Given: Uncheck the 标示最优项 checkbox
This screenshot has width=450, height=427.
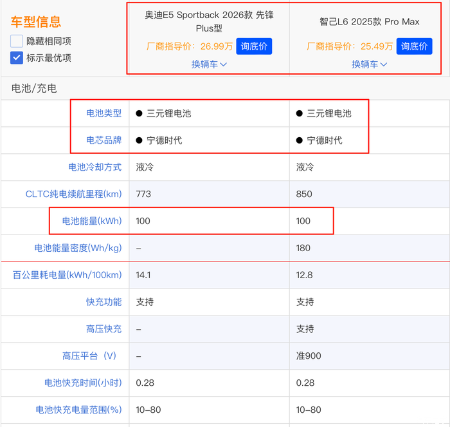Looking at the screenshot, I should point(17,58).
